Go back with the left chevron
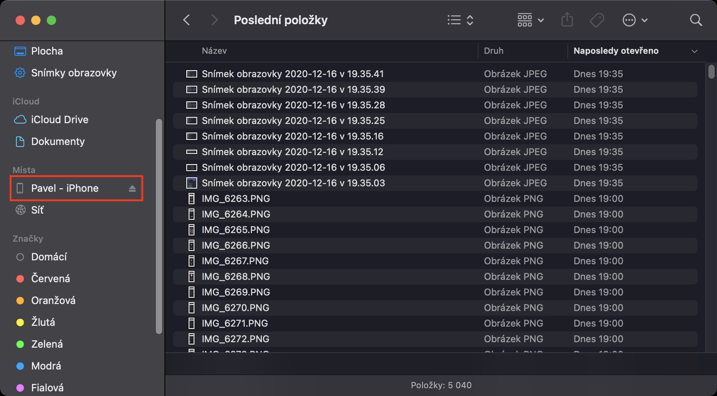Image resolution: width=717 pixels, height=396 pixels. 187,20
